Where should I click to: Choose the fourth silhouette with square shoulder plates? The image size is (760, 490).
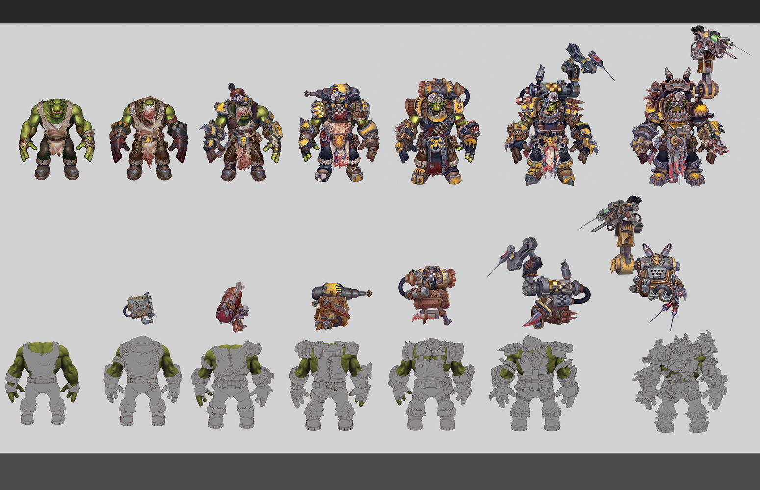tap(330, 385)
